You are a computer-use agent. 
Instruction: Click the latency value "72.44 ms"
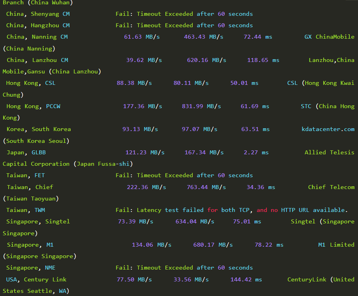pos(258,37)
